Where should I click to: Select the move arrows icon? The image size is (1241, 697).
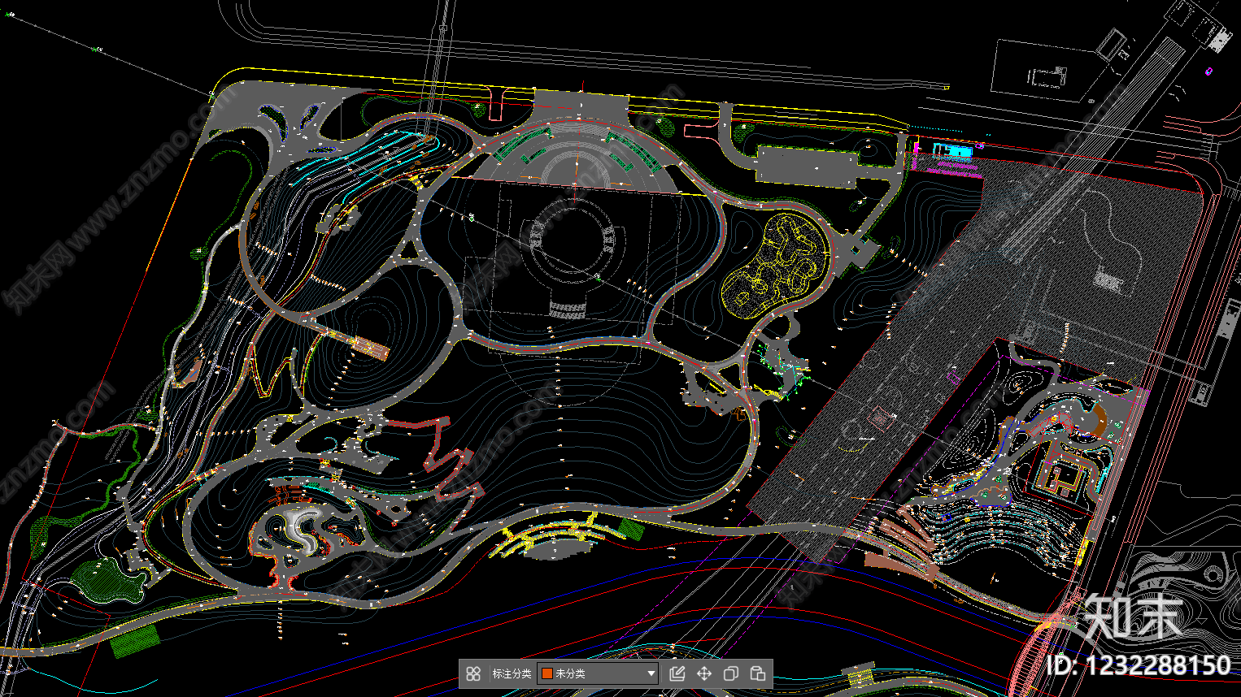[x=704, y=673]
